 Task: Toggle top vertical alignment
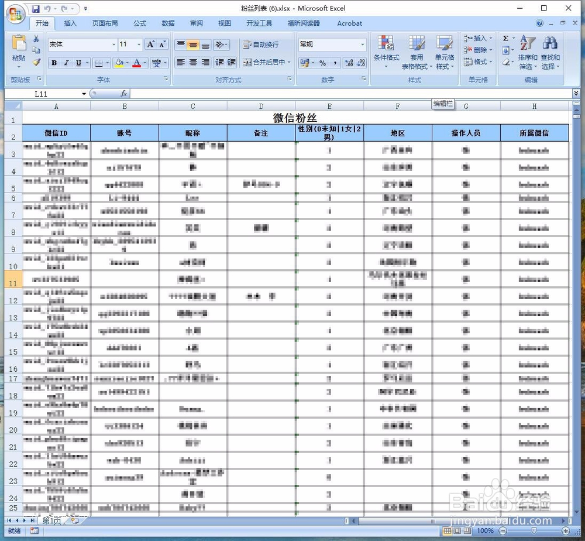(x=181, y=44)
